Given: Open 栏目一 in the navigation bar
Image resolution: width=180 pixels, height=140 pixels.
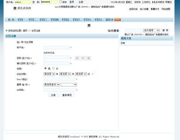Looking at the screenshot, I should click(x=22, y=20).
